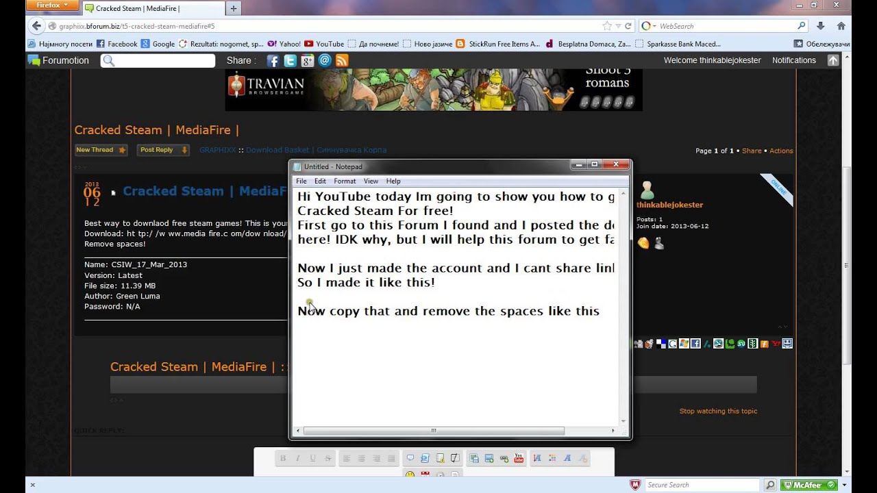The height and width of the screenshot is (493, 877).
Task: Click the McAfee Secure Search field
Action: pyautogui.click(x=704, y=485)
